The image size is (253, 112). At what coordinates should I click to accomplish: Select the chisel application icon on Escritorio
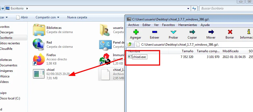click(39, 74)
